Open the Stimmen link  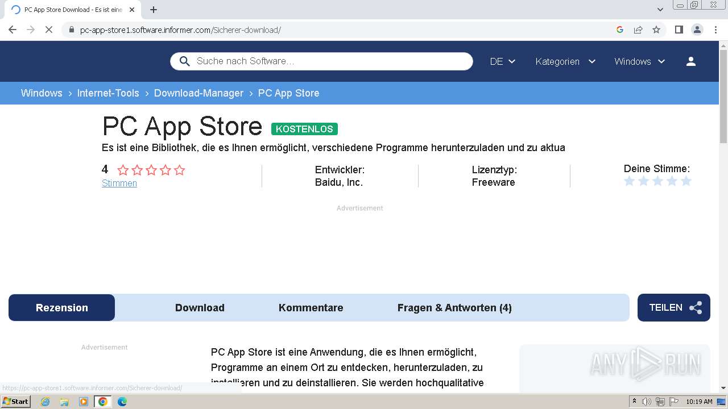tap(119, 183)
